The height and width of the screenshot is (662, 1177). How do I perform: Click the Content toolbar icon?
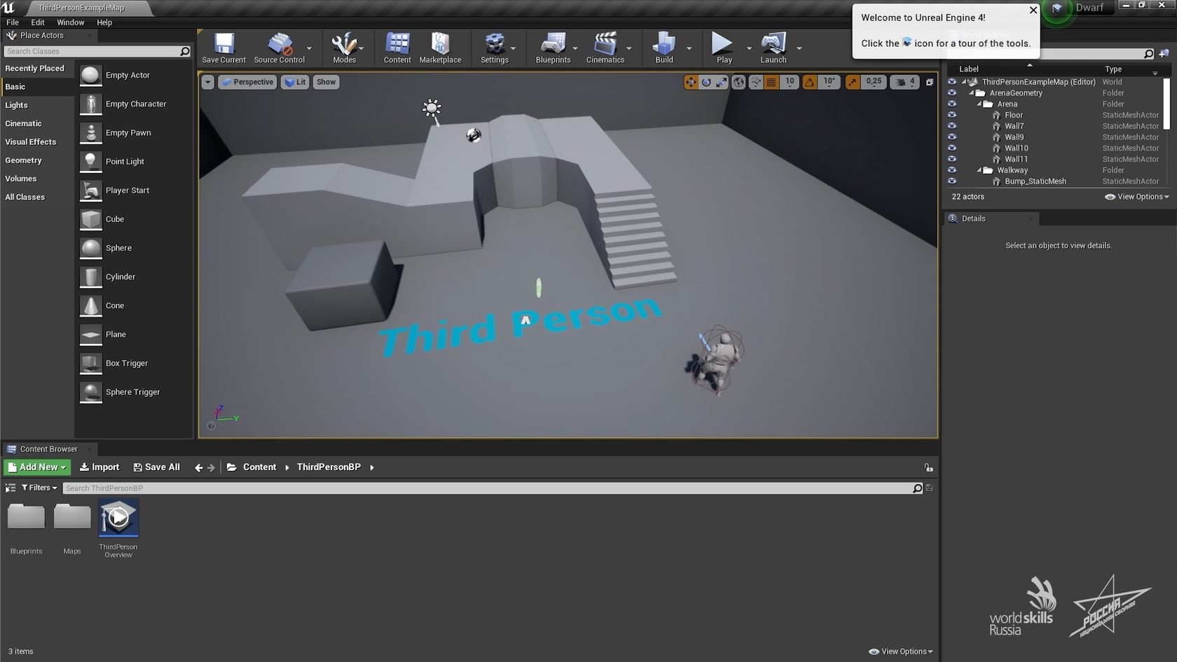point(397,48)
